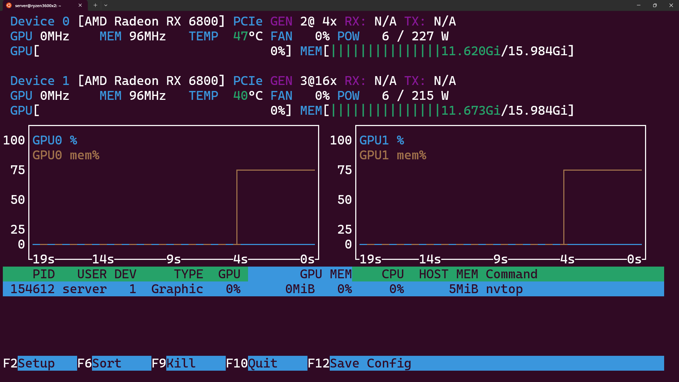Click the 11.673Gi memory value
This screenshot has height=382, width=679.
[471, 110]
